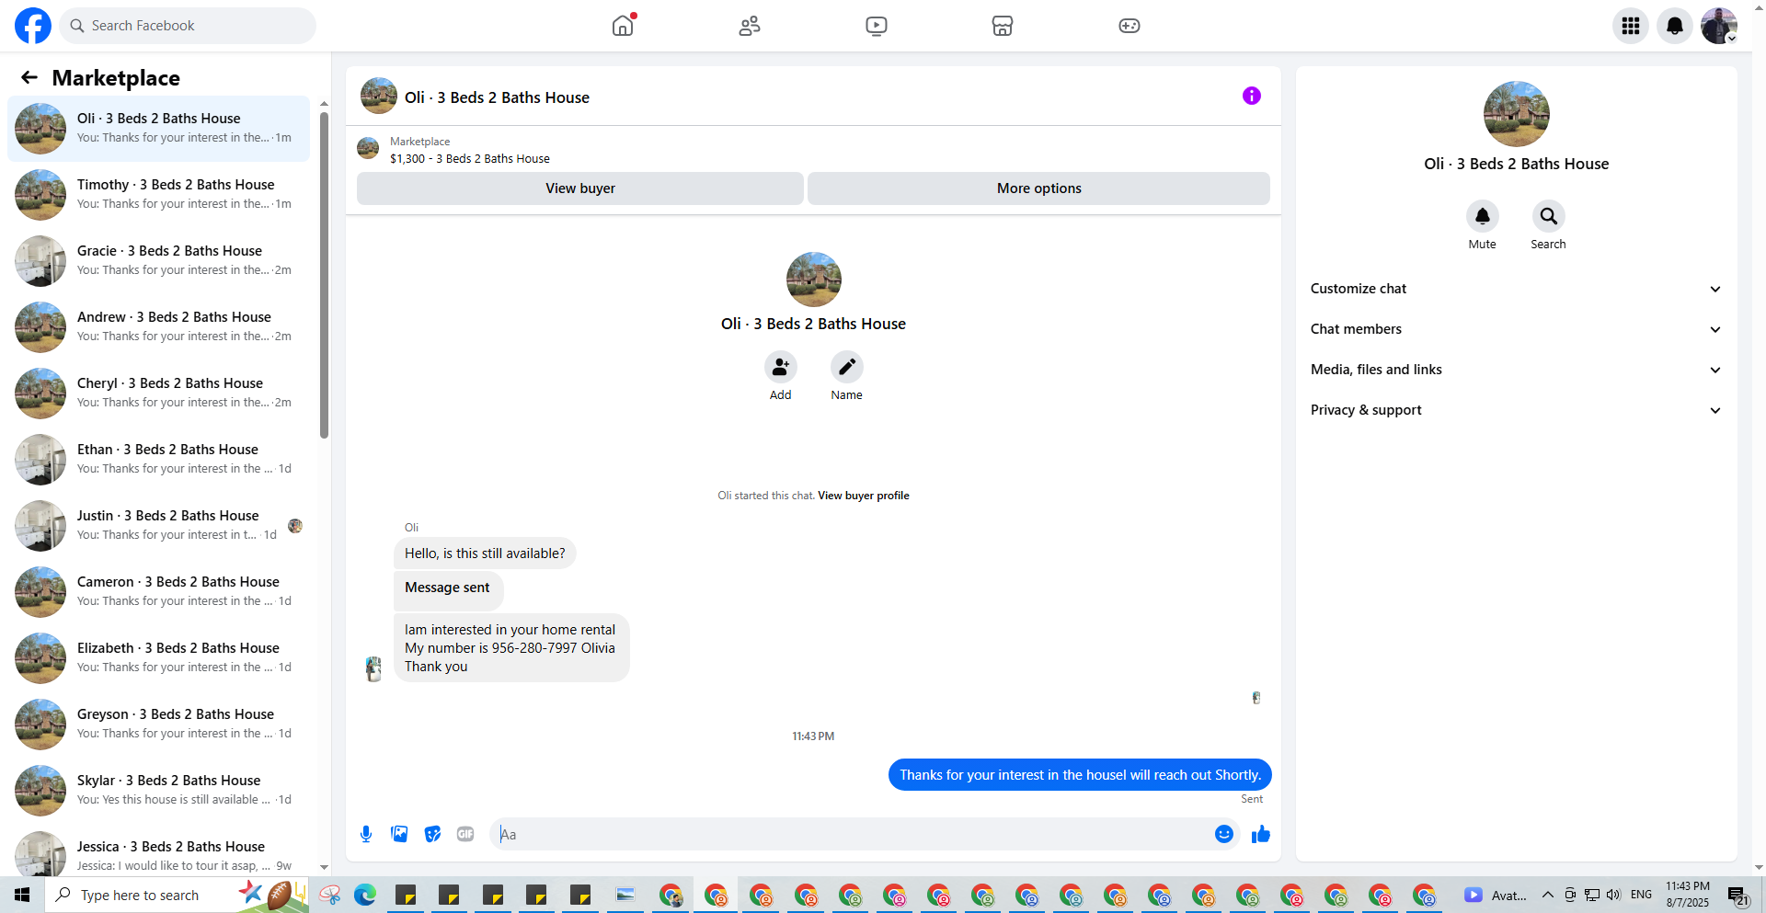This screenshot has height=913, width=1766.
Task: Open account profile picture menu
Action: (x=1719, y=26)
